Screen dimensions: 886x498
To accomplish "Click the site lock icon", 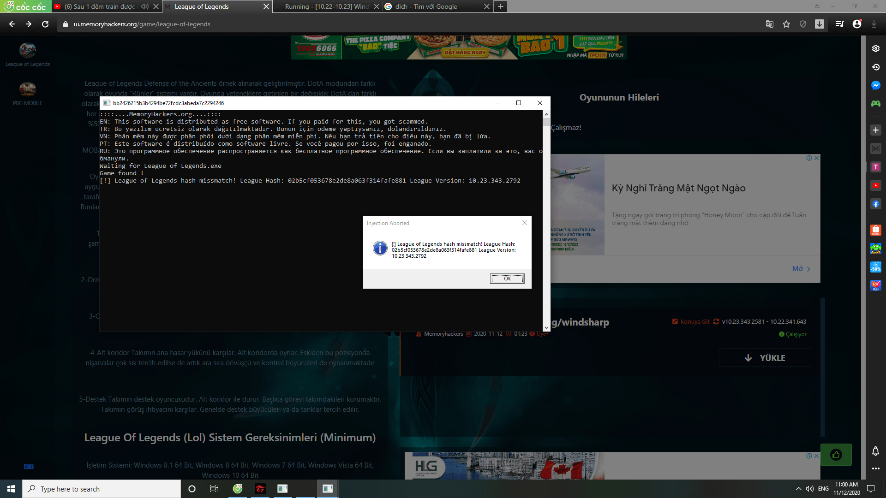I will point(65,24).
